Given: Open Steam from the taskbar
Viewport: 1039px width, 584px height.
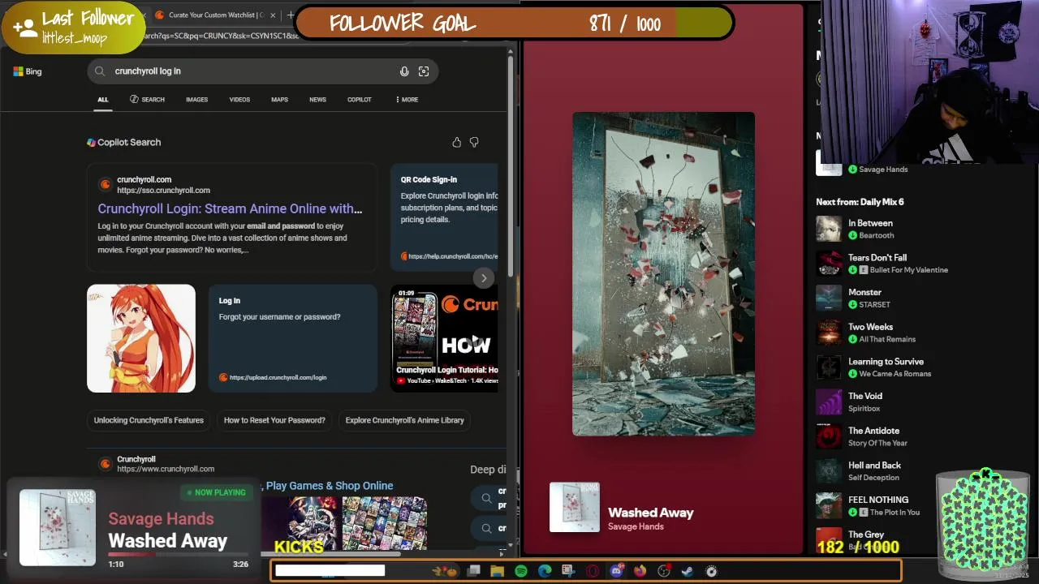Looking at the screenshot, I should [687, 571].
